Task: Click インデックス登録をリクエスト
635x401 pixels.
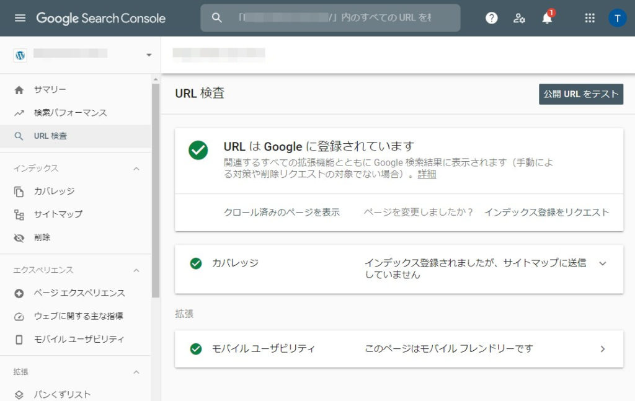Action: [546, 212]
